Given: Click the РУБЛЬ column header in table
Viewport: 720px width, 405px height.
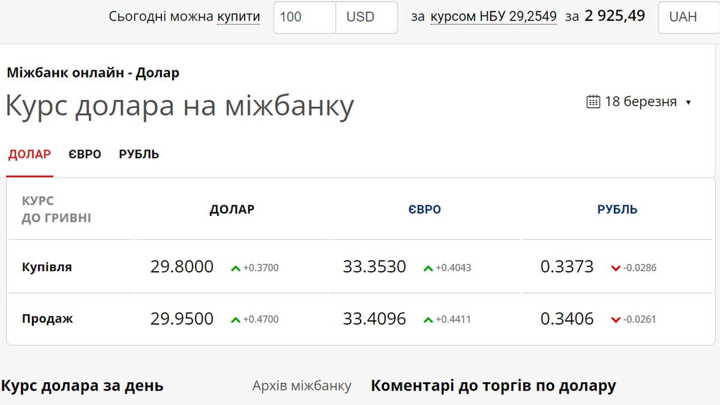Looking at the screenshot, I should click(617, 209).
